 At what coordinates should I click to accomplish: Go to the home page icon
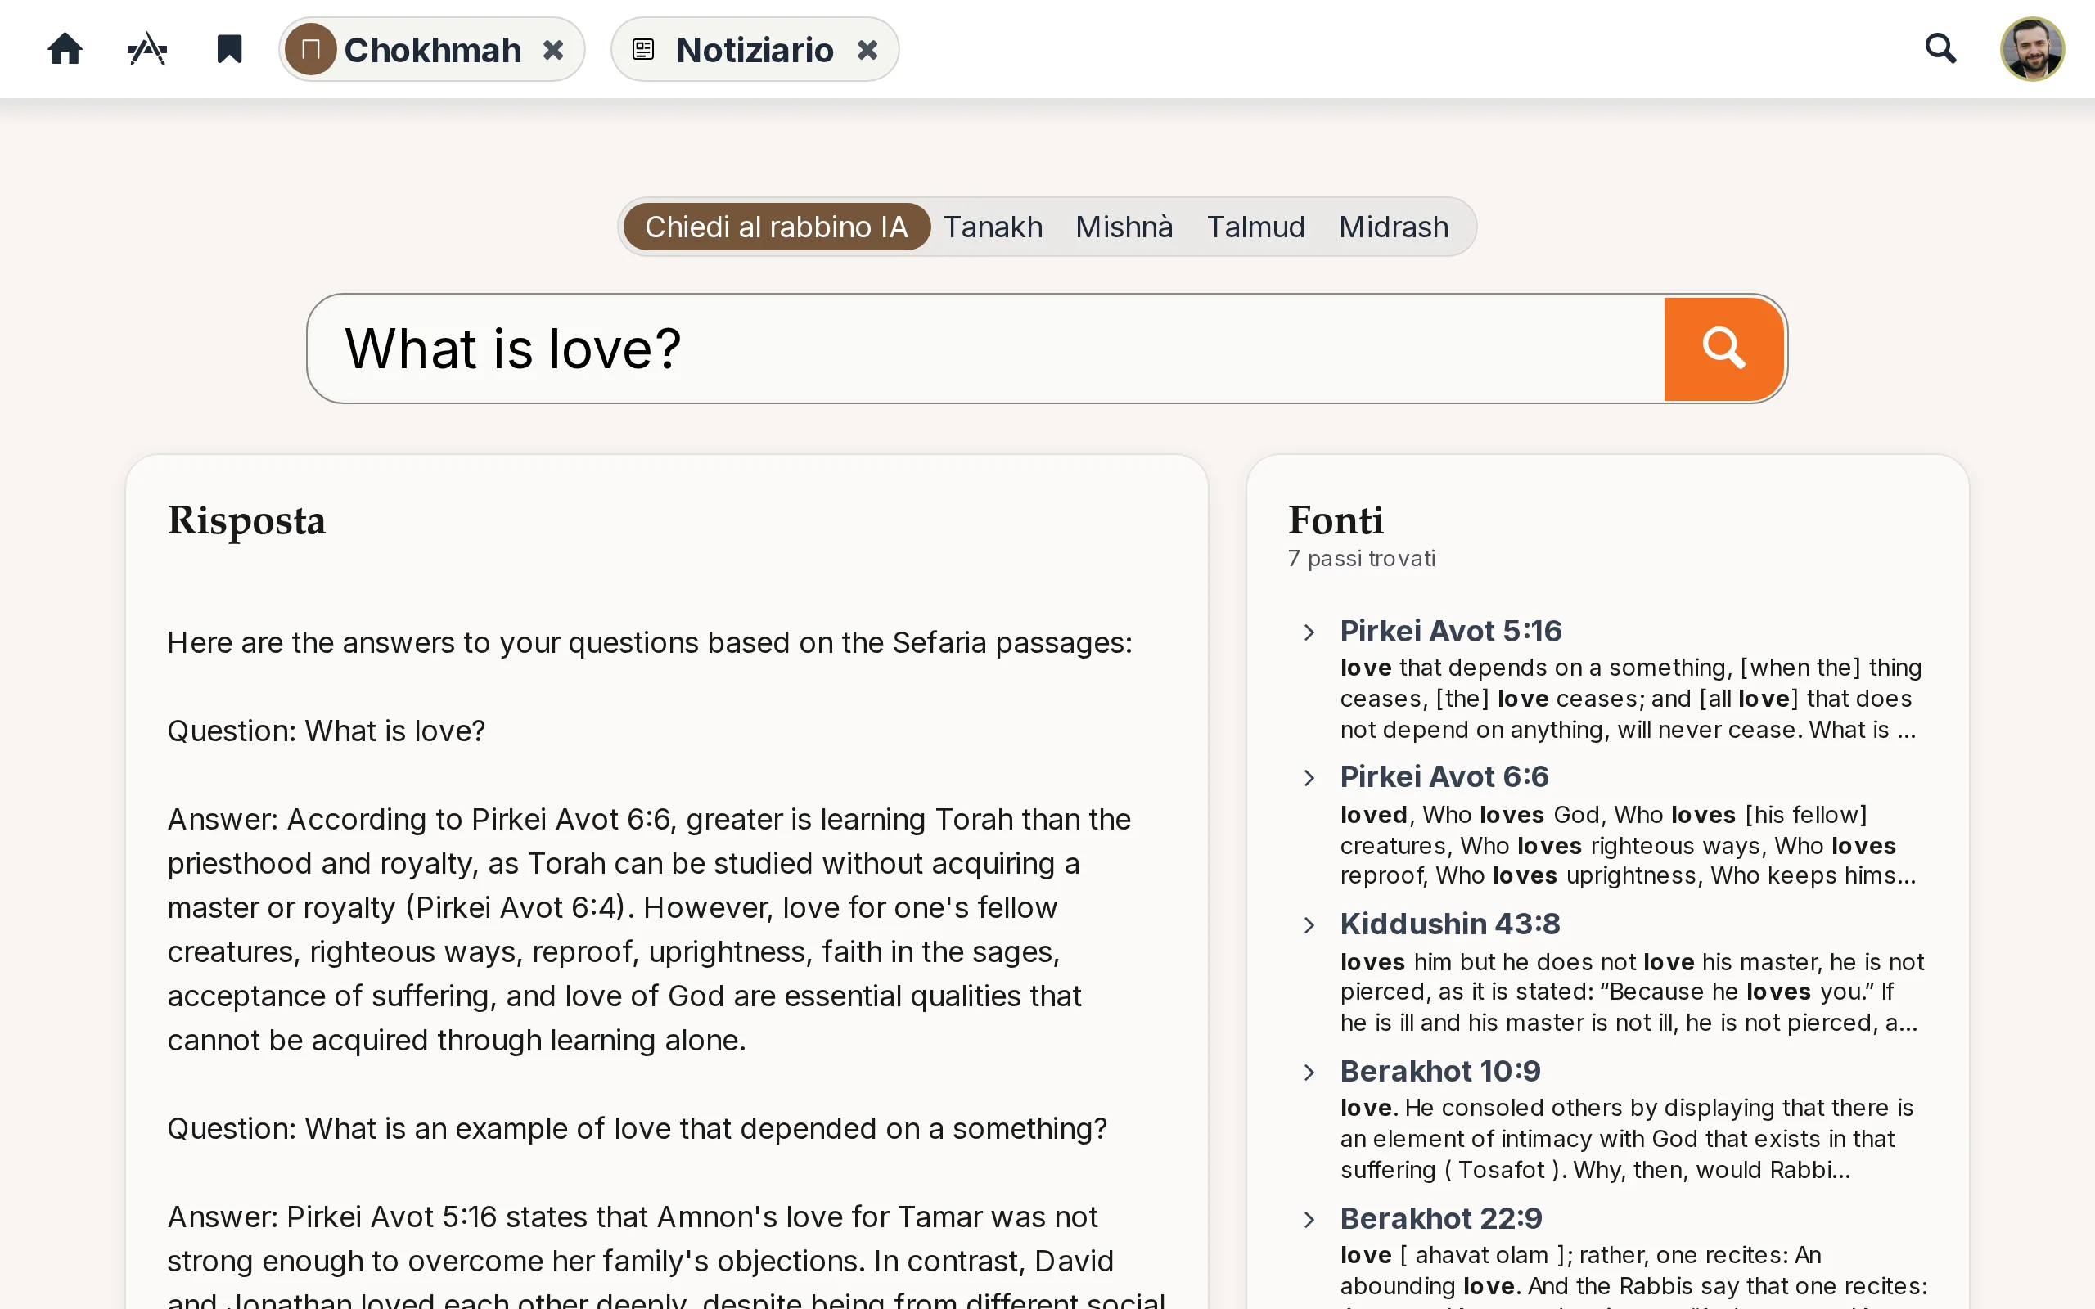tap(65, 49)
